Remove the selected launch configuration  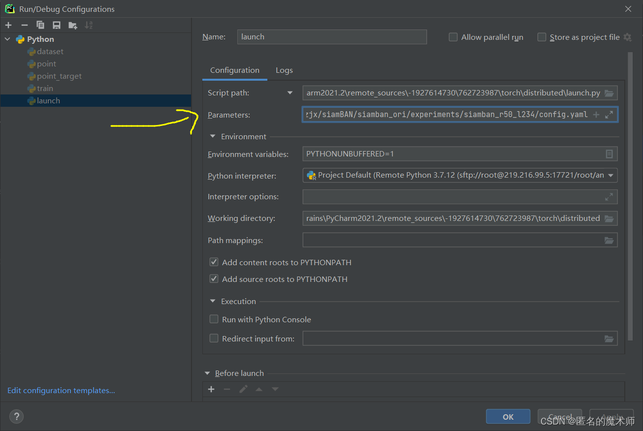(24, 25)
